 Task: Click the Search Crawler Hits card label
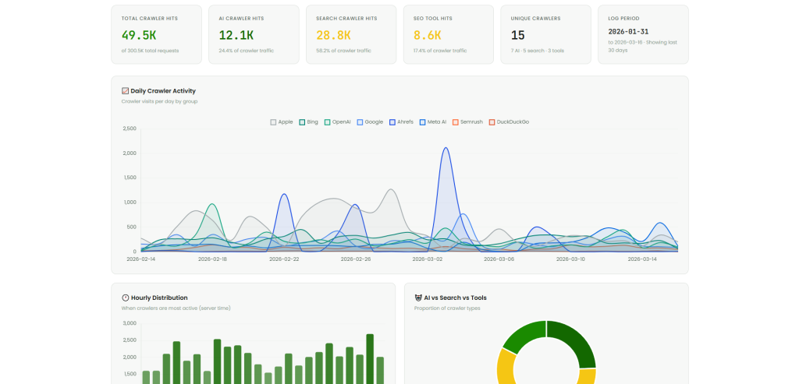point(346,19)
